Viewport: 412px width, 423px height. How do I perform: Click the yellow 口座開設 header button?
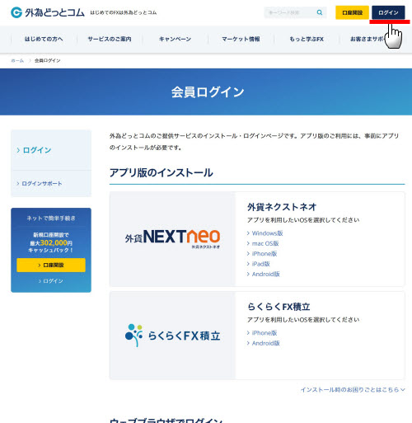click(x=352, y=12)
